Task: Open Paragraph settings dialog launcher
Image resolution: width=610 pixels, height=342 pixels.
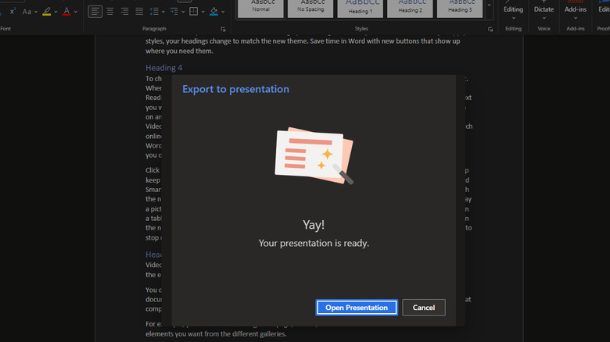Action: [223, 29]
